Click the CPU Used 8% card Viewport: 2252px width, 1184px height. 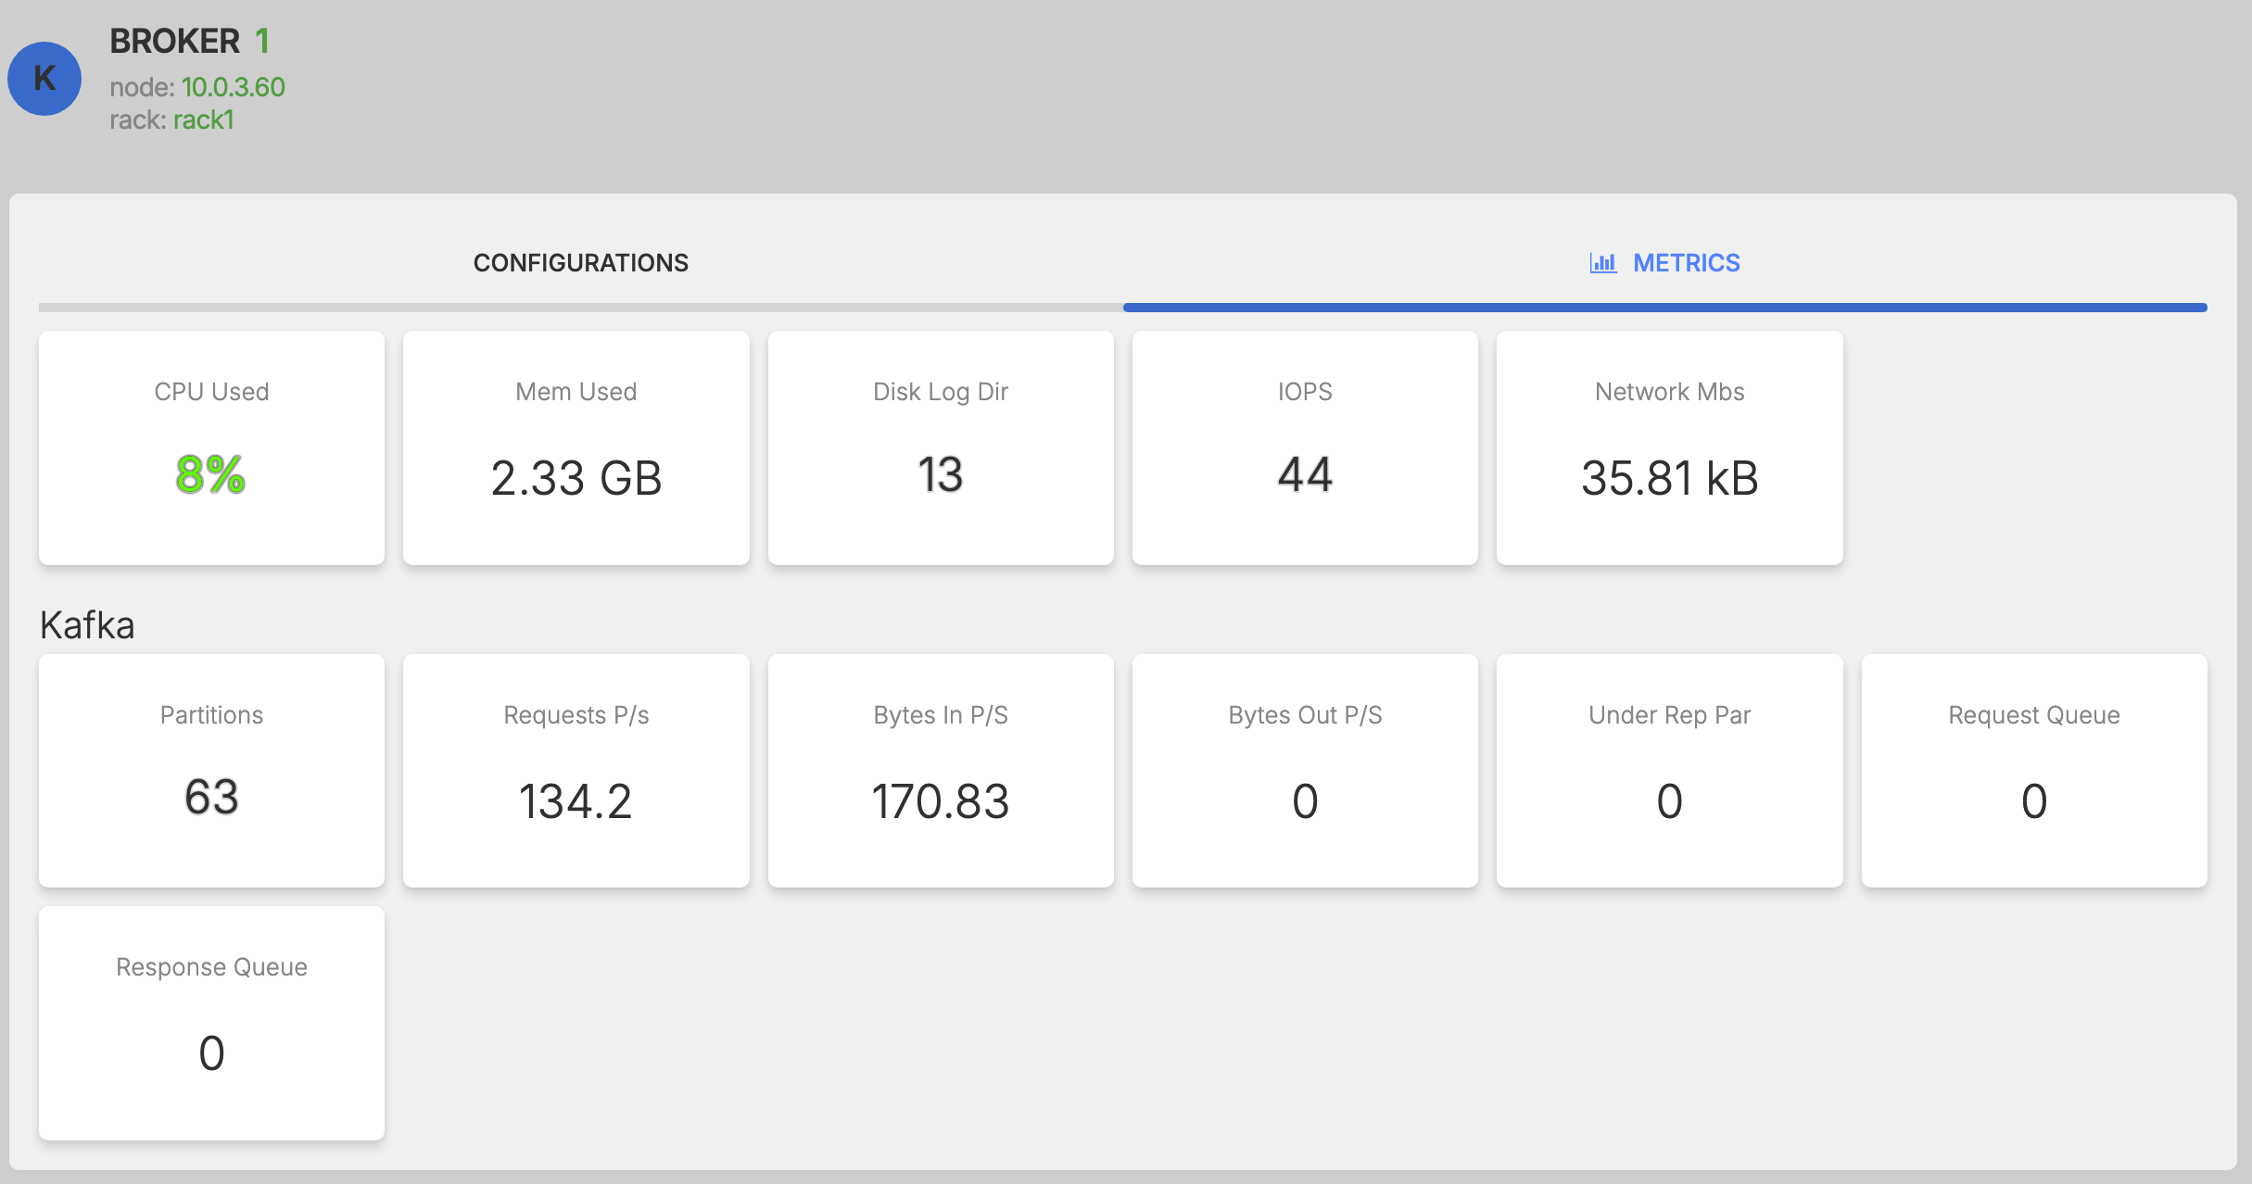pyautogui.click(x=211, y=447)
